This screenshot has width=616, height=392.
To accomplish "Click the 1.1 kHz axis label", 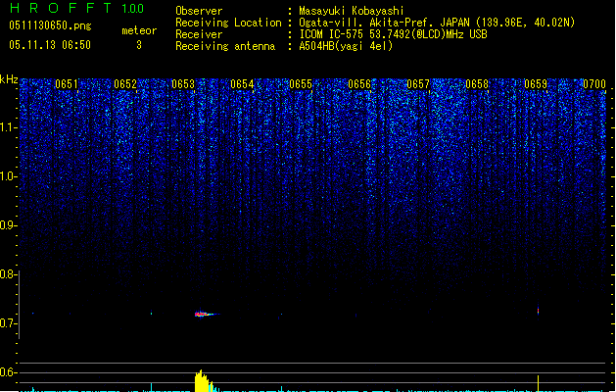I will (x=9, y=127).
